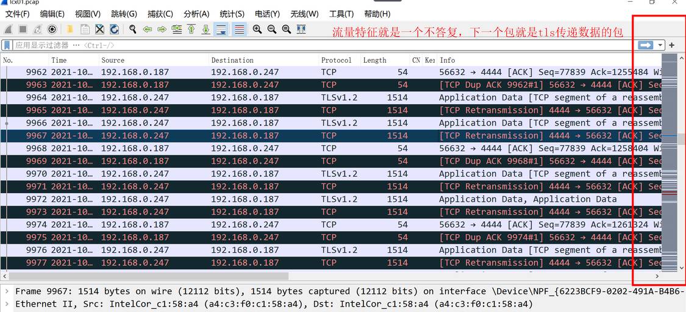Click the Resize columns to fit icon
Viewport: 686px width, 312px height.
point(301,30)
